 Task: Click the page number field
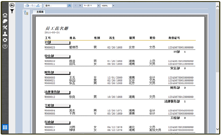(x=90, y=6)
